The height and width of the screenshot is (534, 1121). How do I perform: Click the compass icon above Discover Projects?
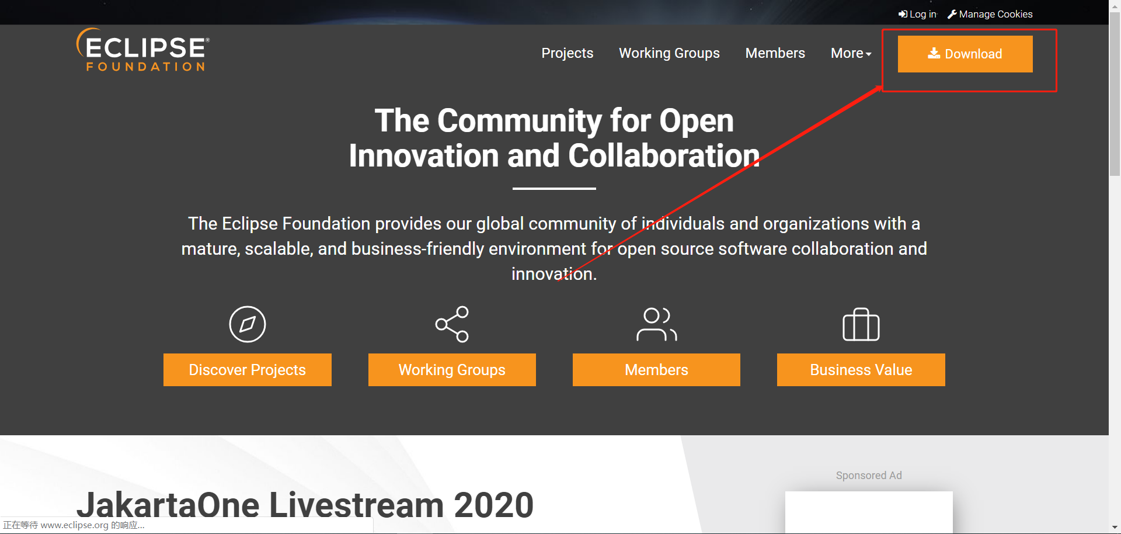[248, 324]
